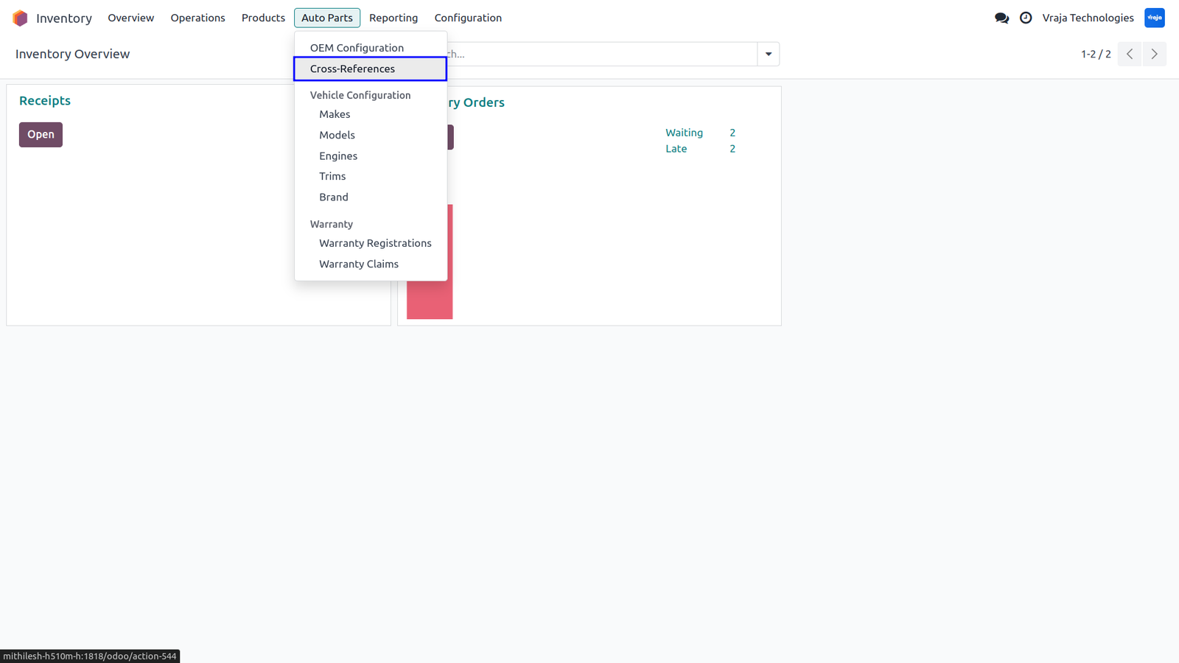Open the Auto Parts menu

[327, 18]
